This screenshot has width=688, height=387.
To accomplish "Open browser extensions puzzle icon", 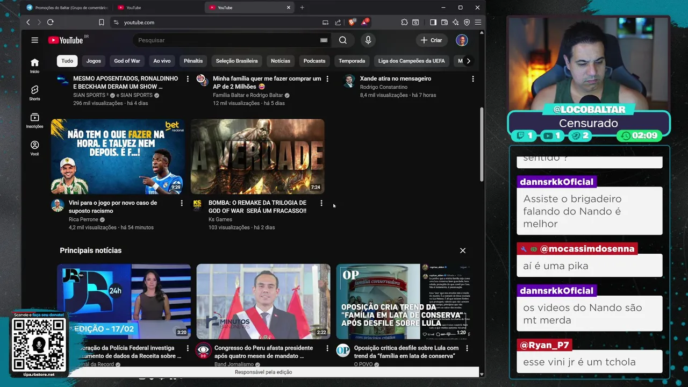I will (404, 22).
